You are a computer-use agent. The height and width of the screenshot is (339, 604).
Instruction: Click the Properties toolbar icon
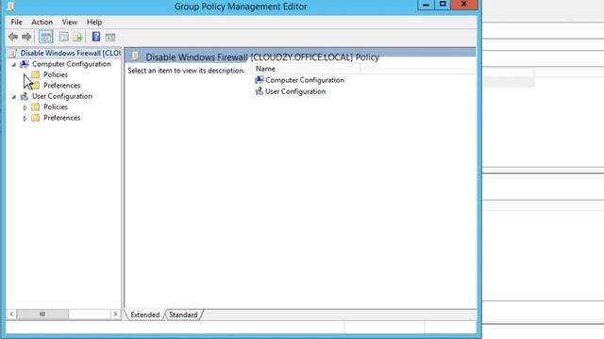(63, 37)
